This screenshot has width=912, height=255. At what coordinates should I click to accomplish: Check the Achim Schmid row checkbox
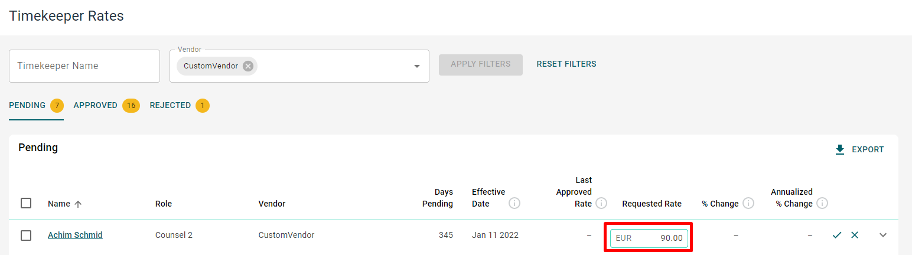click(26, 236)
